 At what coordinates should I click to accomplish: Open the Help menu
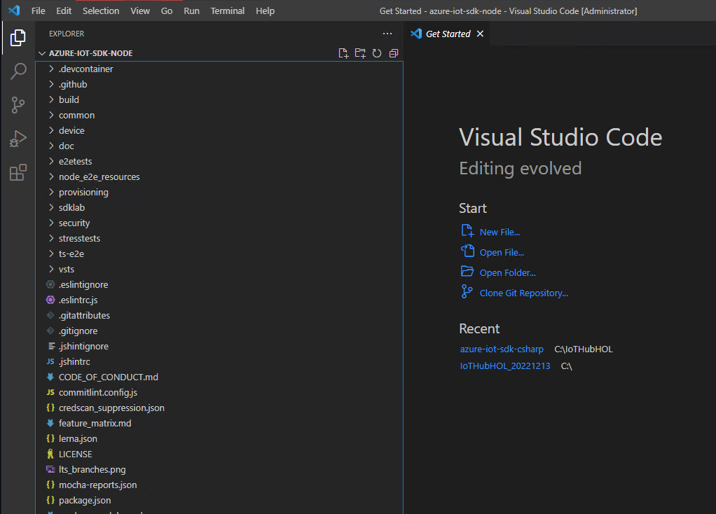[265, 11]
